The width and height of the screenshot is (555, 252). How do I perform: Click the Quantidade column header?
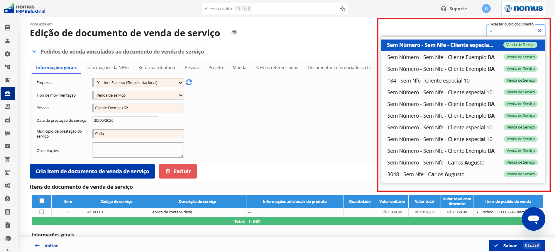(x=360, y=201)
